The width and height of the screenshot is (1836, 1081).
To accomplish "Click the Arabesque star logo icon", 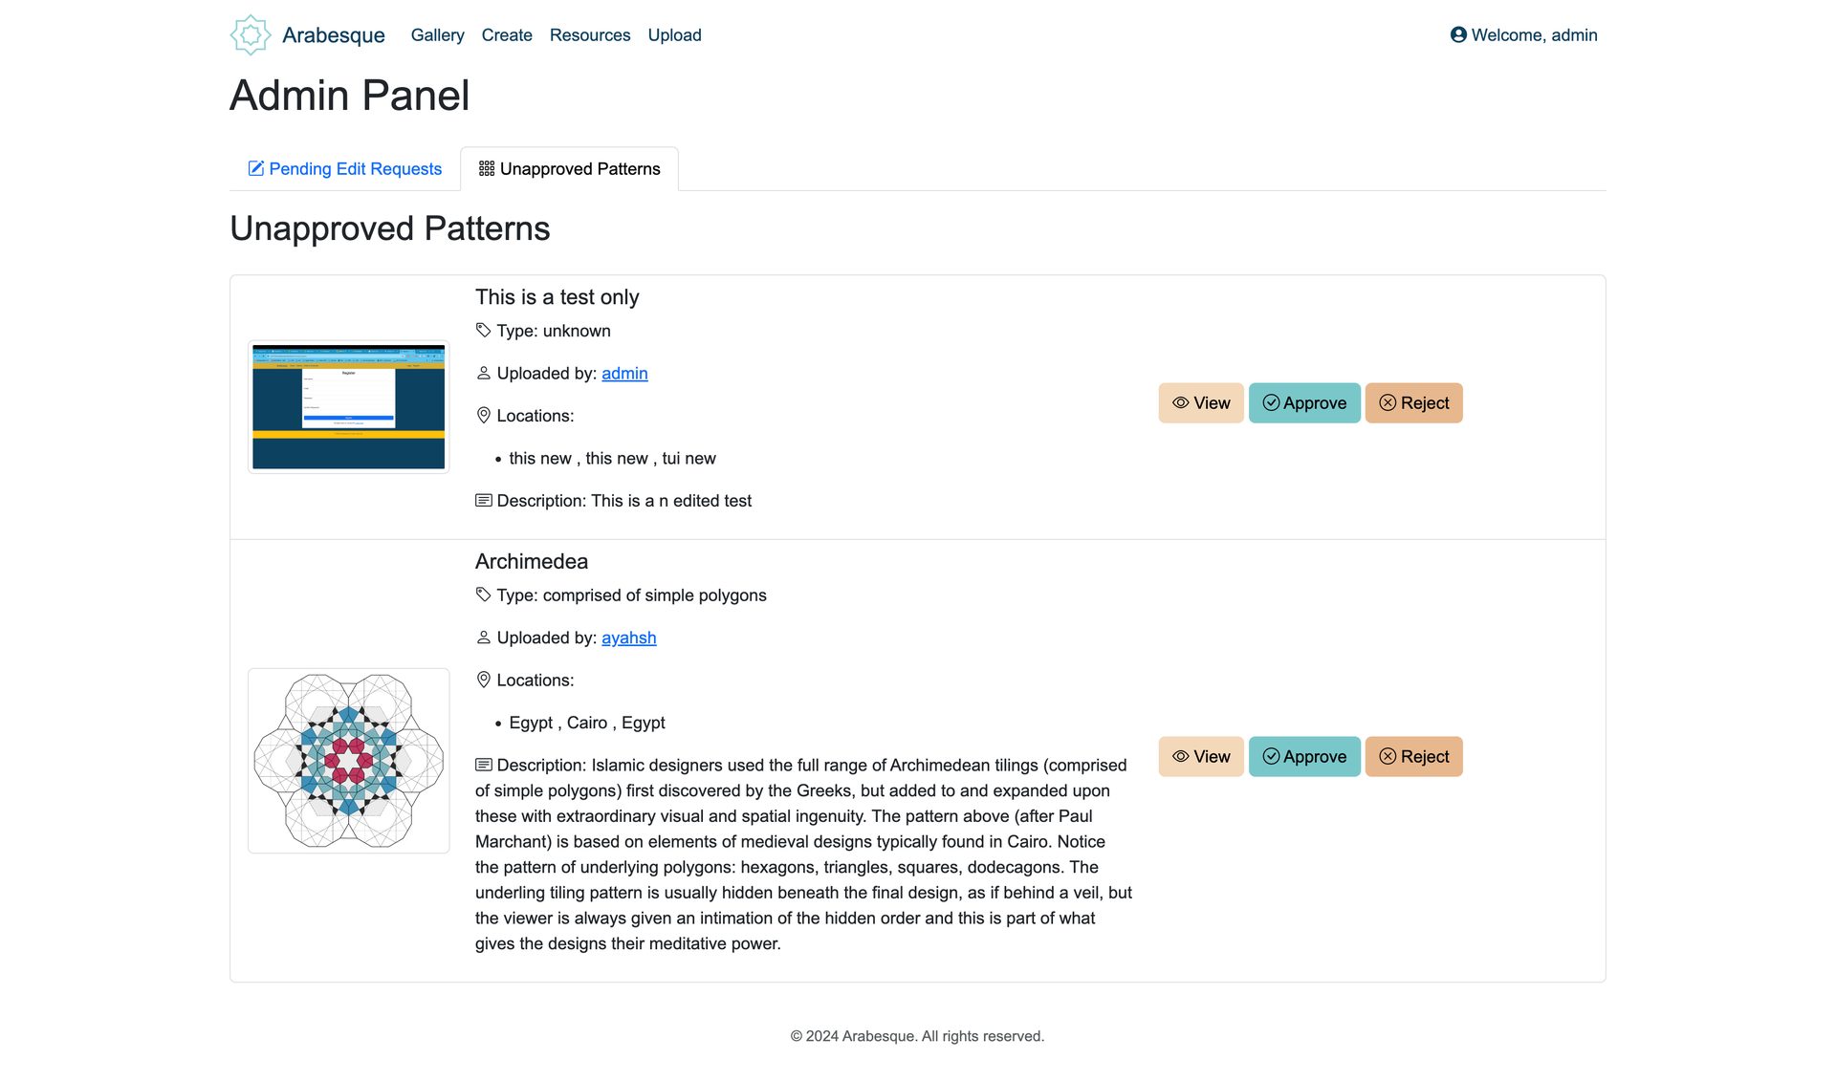I will [251, 35].
